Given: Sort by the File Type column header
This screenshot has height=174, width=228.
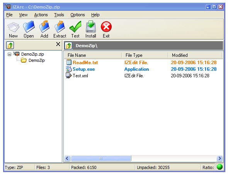Looking at the screenshot, I should coord(145,55).
